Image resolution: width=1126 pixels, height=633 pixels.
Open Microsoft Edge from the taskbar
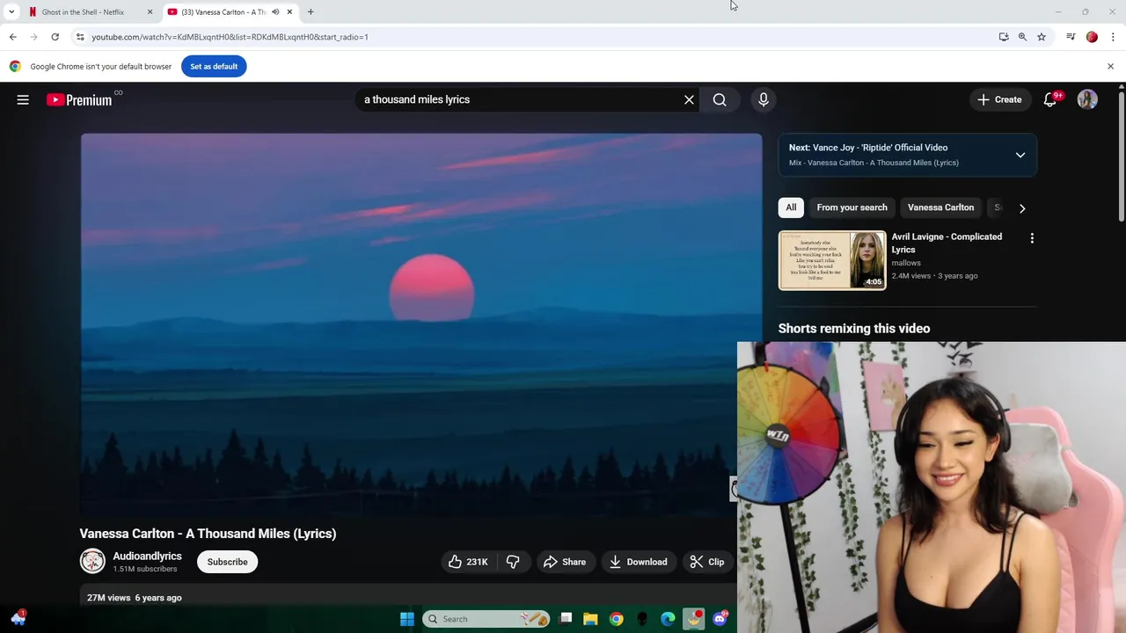pyautogui.click(x=669, y=619)
